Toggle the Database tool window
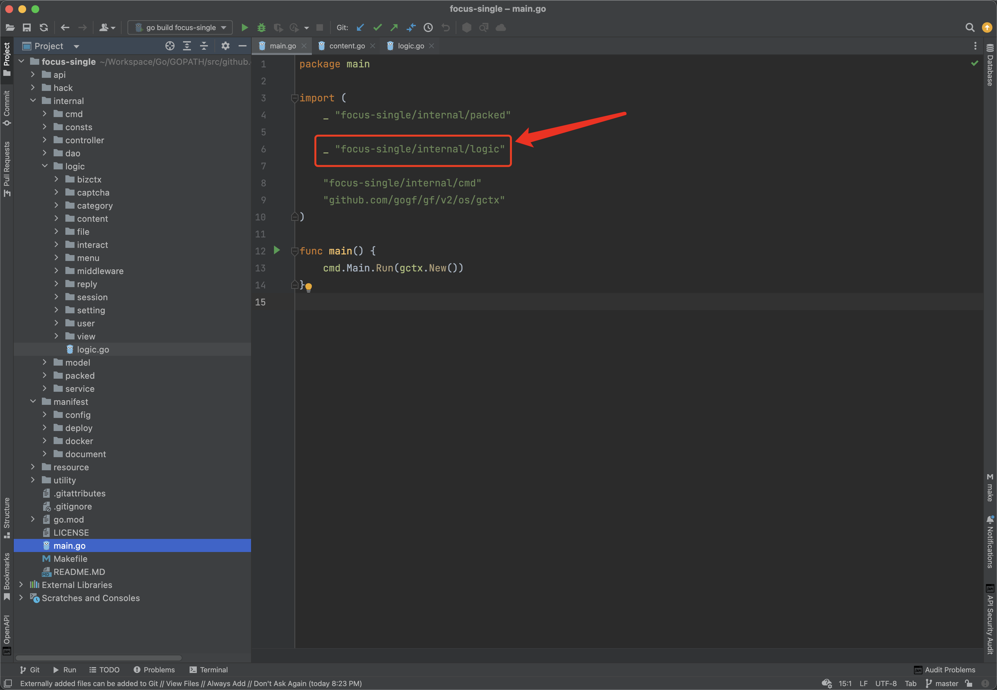 (x=990, y=65)
